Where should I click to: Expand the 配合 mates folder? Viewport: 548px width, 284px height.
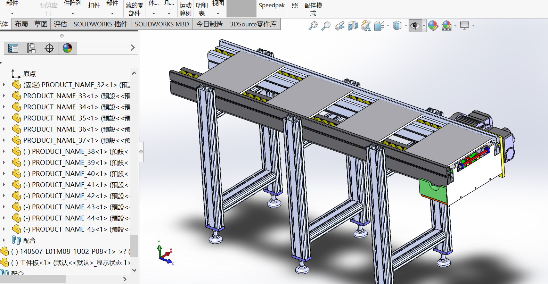click(x=4, y=240)
